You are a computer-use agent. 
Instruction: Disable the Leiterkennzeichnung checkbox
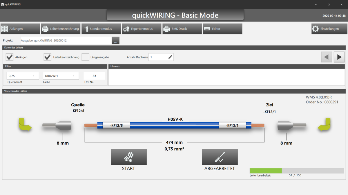[48, 57]
